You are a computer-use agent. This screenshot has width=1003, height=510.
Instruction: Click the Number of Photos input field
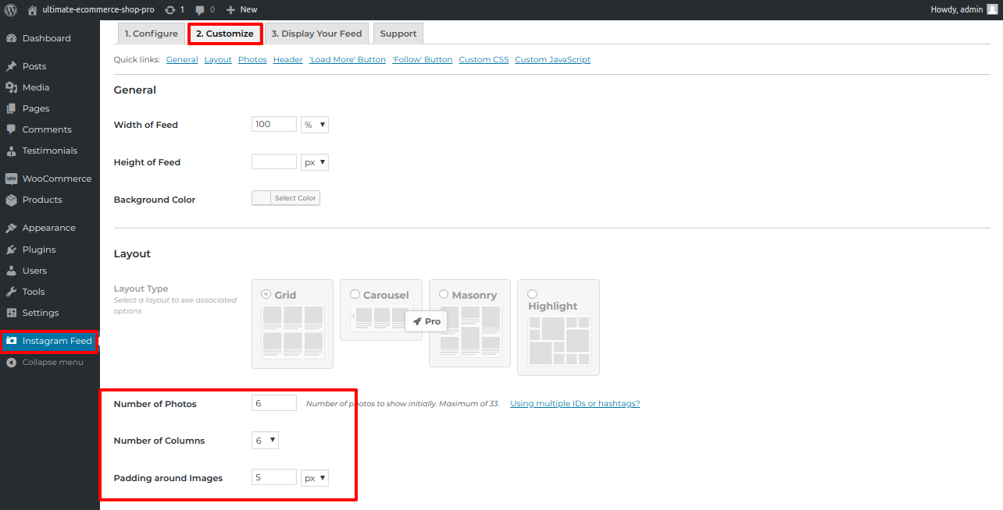[274, 403]
